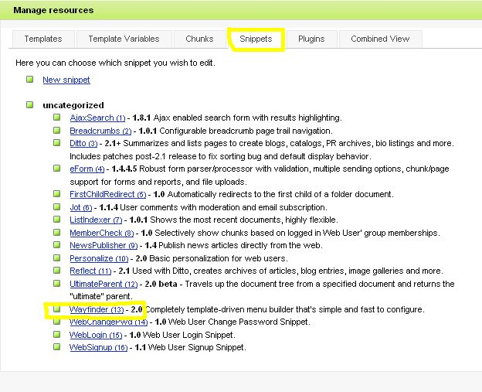Open FirstChildRedirect (5) snippet

[108, 195]
